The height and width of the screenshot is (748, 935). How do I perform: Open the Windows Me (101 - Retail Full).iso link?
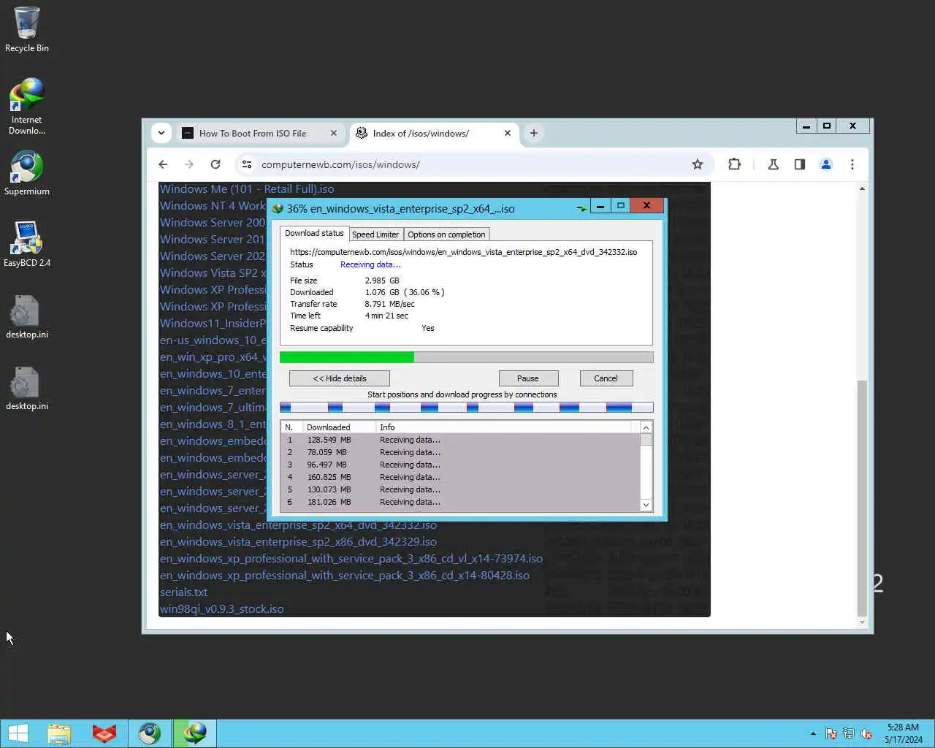[247, 188]
